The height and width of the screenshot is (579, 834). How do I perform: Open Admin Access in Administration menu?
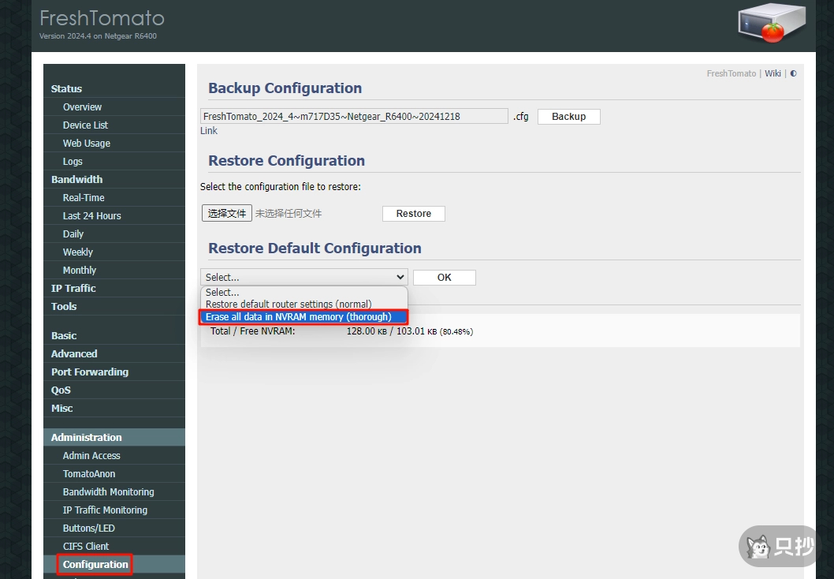pyautogui.click(x=91, y=456)
